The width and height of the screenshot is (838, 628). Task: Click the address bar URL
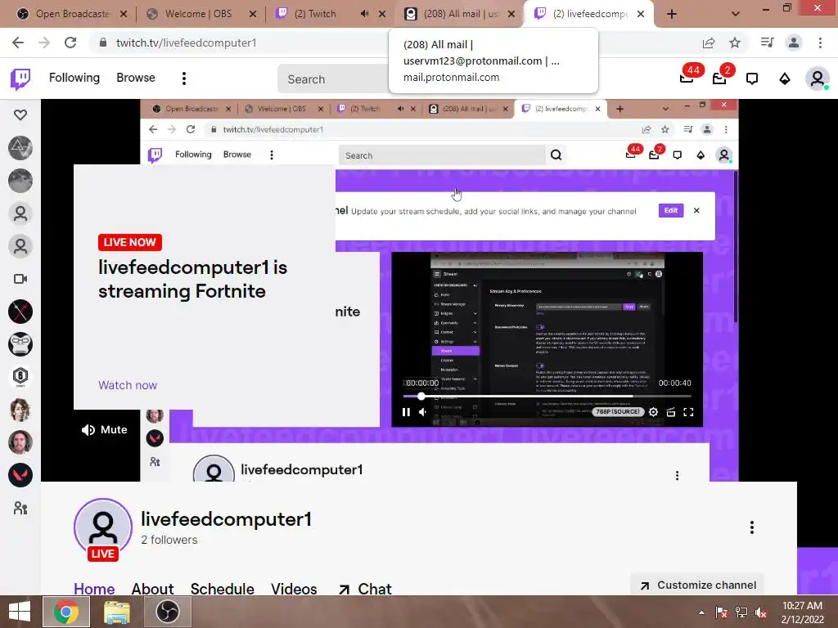tap(186, 43)
